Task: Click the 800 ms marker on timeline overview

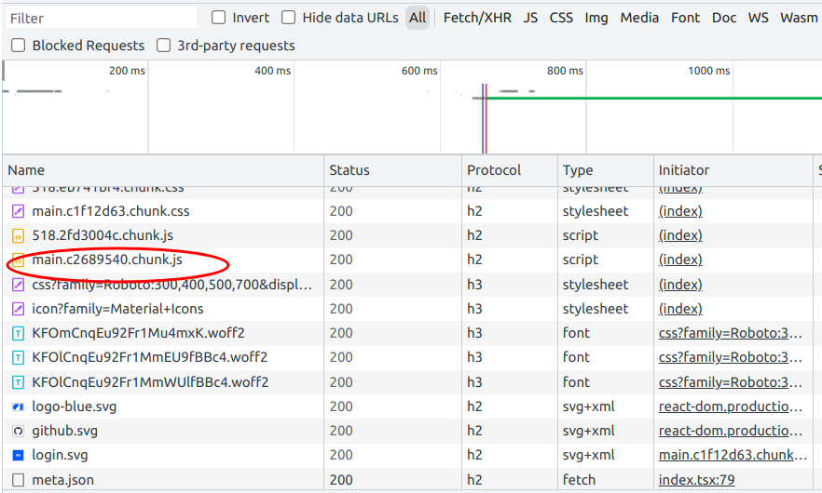Action: click(x=565, y=71)
